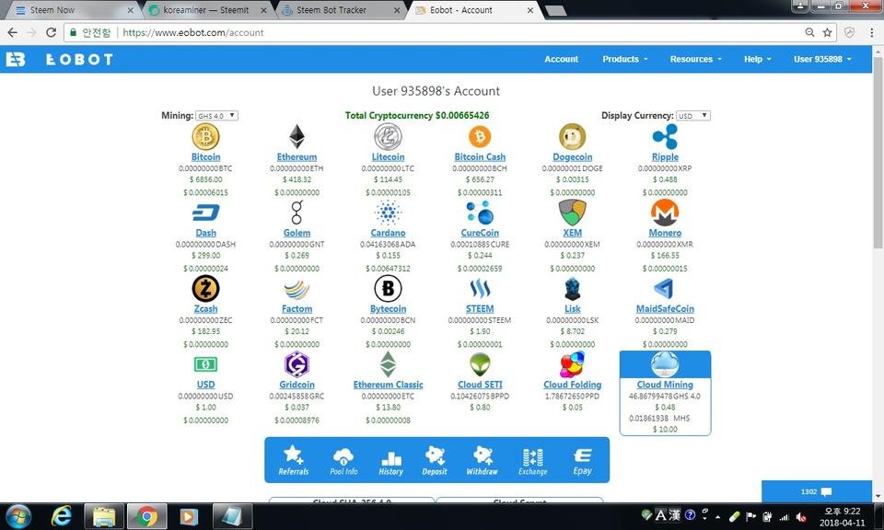The width and height of the screenshot is (884, 530).
Task: Click the Monero orange M icon
Action: 665,213
